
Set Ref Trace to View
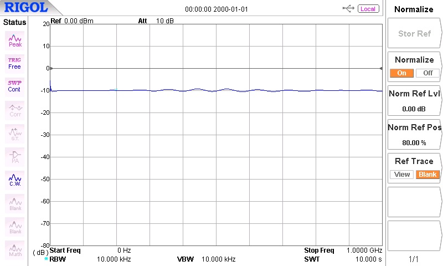pos(402,175)
